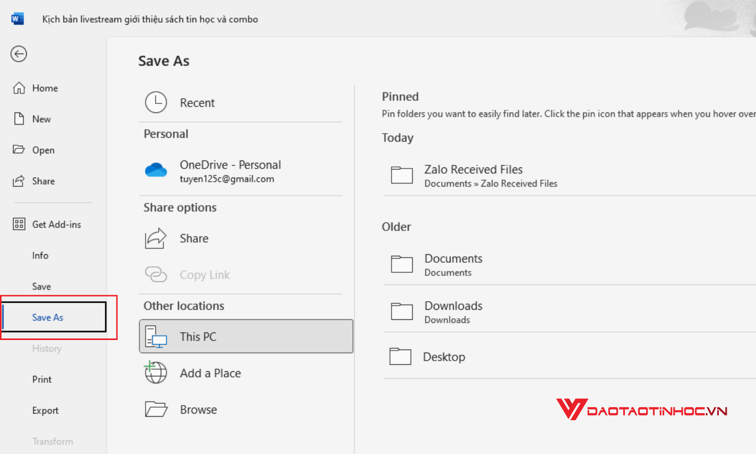This screenshot has height=454, width=756.
Task: Pick the Desktop folder
Action: pyautogui.click(x=444, y=357)
